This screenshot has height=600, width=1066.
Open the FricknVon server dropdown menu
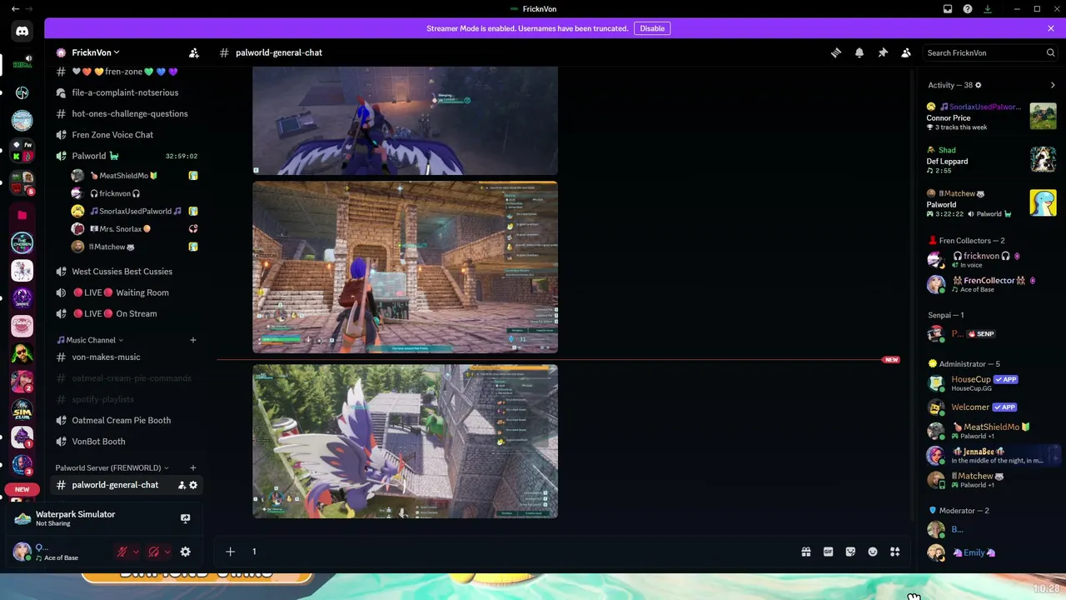(x=96, y=52)
